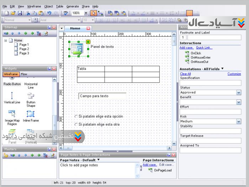
Task: Collapse the Home node in Sitemap
Action: point(6,41)
